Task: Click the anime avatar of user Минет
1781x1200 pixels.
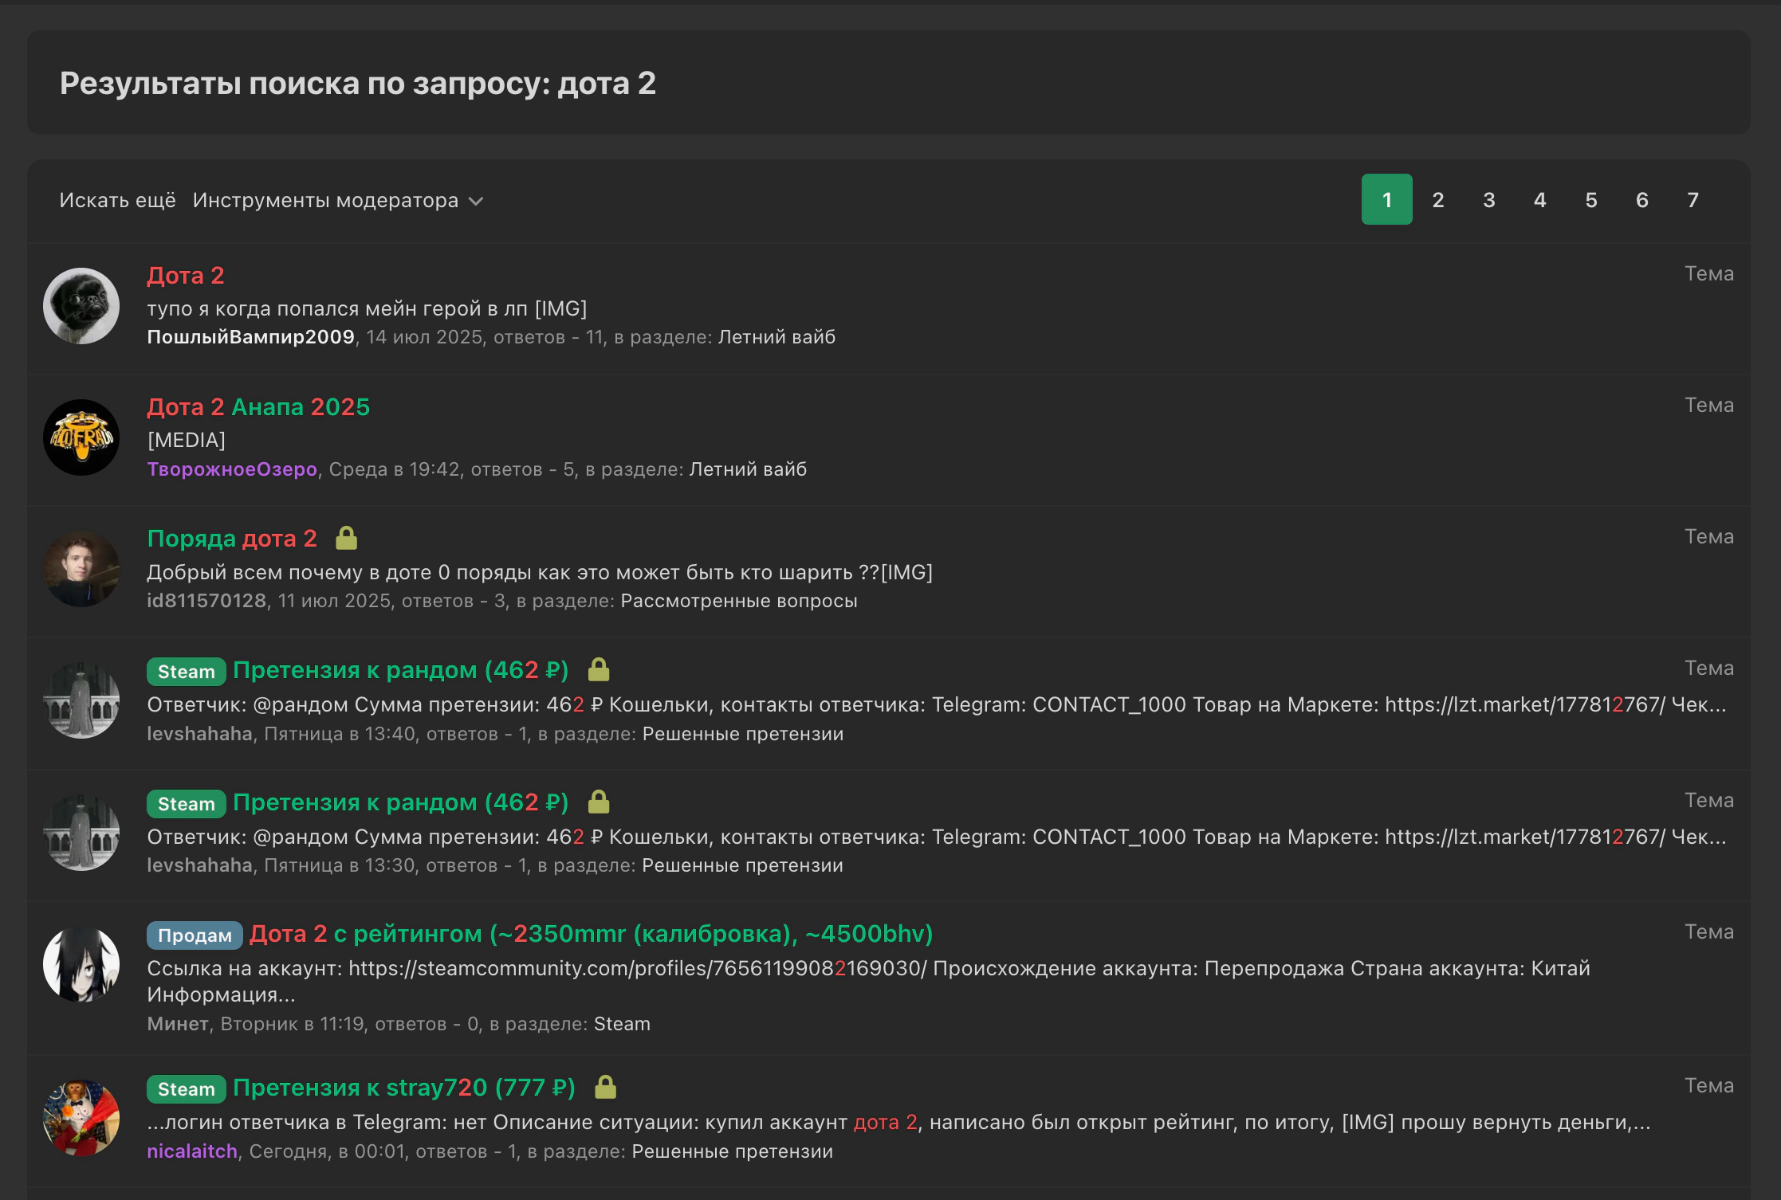Action: [81, 964]
